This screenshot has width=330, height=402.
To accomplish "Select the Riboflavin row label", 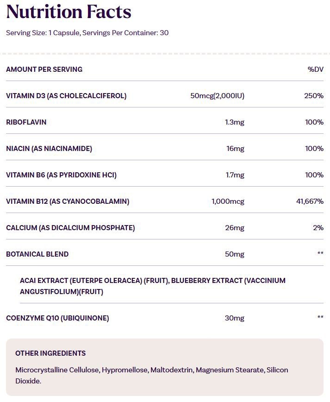I will [x=26, y=122].
